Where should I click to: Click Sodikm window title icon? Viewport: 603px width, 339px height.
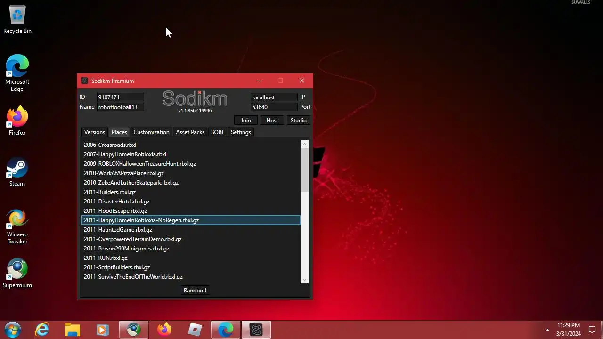click(84, 81)
